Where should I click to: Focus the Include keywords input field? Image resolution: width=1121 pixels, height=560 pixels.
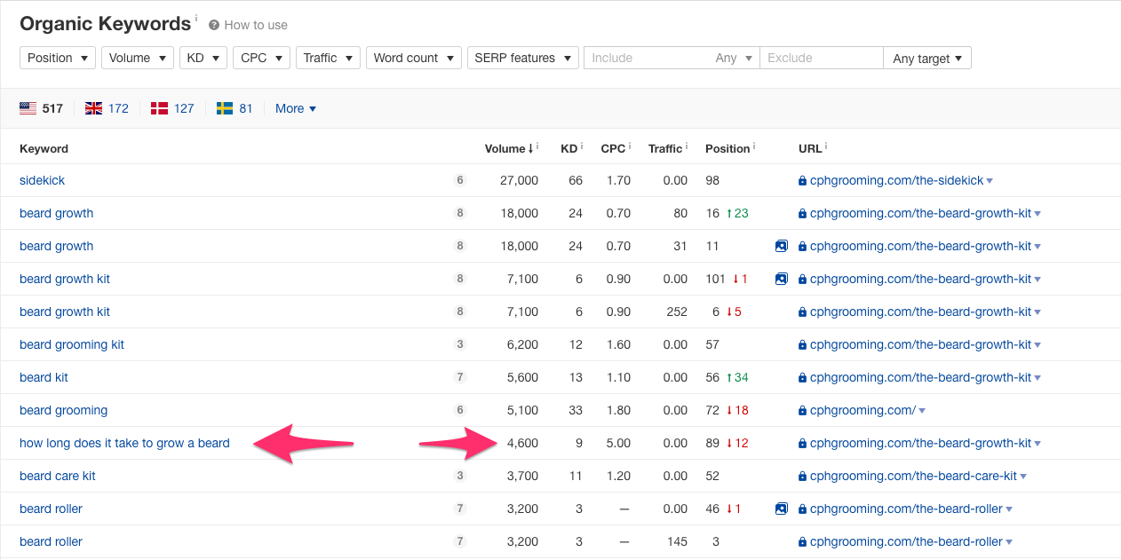click(647, 58)
